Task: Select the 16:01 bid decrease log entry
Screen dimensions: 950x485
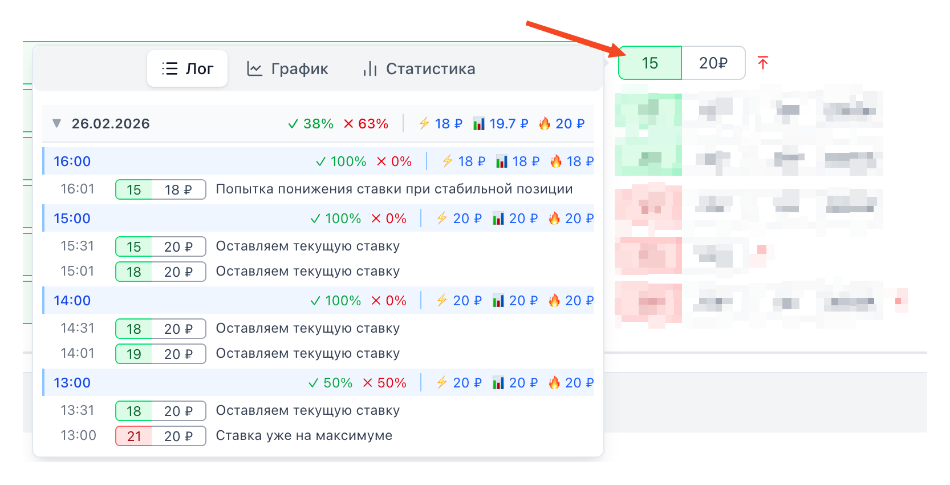Action: [393, 189]
